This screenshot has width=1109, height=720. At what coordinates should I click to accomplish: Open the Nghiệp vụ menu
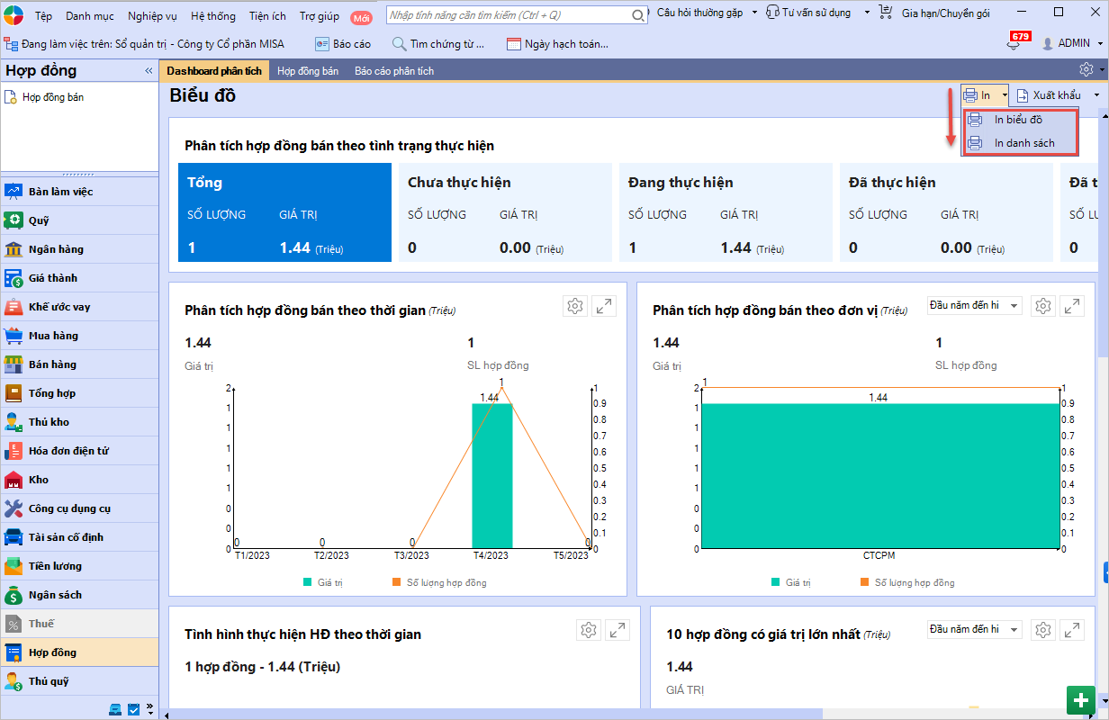coord(152,16)
